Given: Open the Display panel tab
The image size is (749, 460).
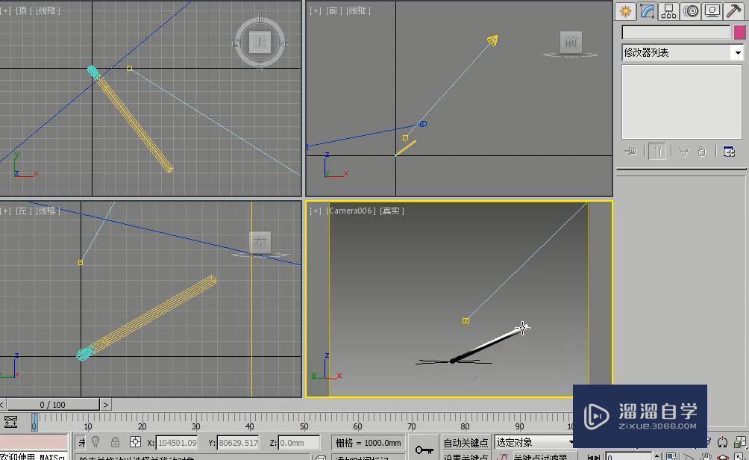Looking at the screenshot, I should (x=712, y=11).
